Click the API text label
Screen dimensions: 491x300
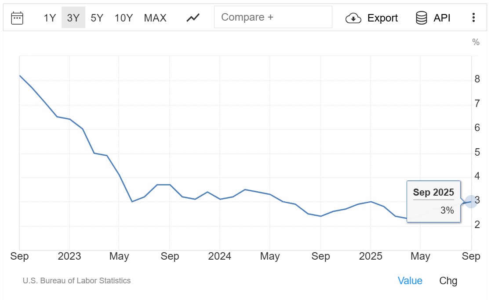(442, 18)
